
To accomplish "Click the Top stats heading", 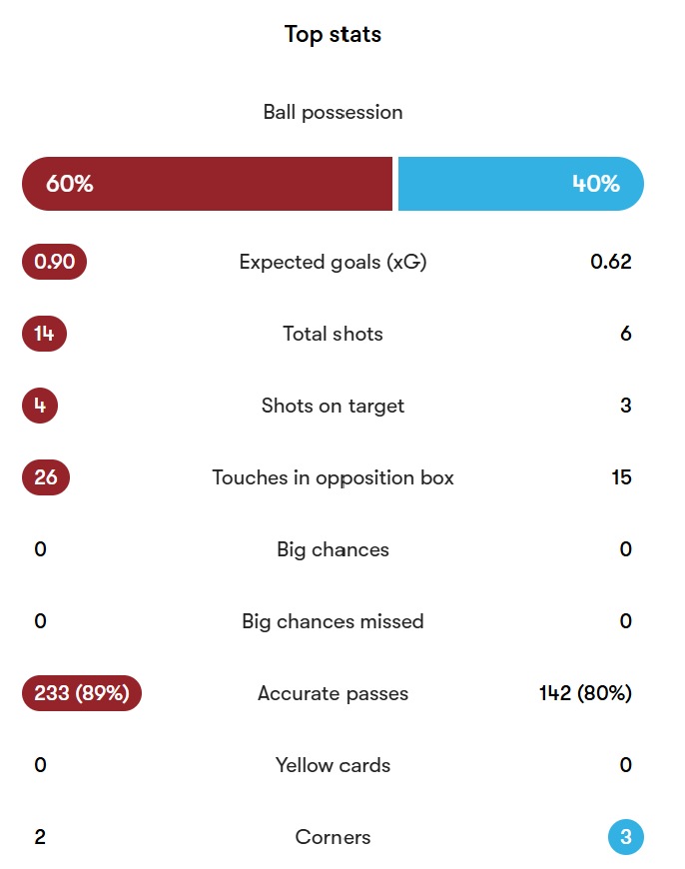I will tap(334, 34).
